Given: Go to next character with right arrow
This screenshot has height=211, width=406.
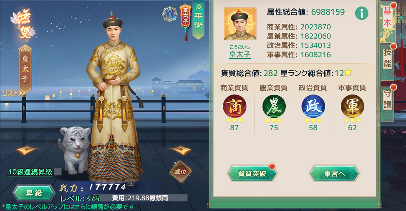Looking at the screenshot, I should pos(179,150).
